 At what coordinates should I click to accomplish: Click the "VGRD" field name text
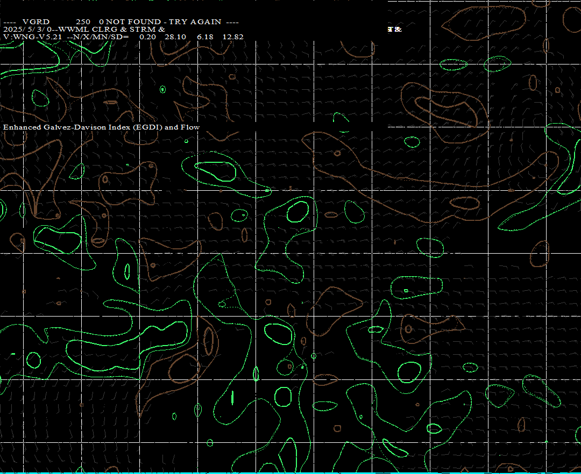[36, 22]
